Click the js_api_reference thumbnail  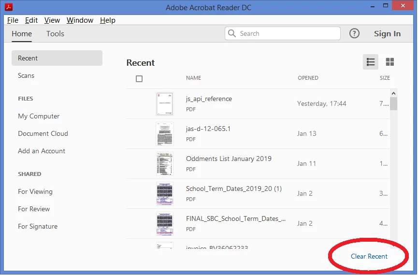coord(165,104)
